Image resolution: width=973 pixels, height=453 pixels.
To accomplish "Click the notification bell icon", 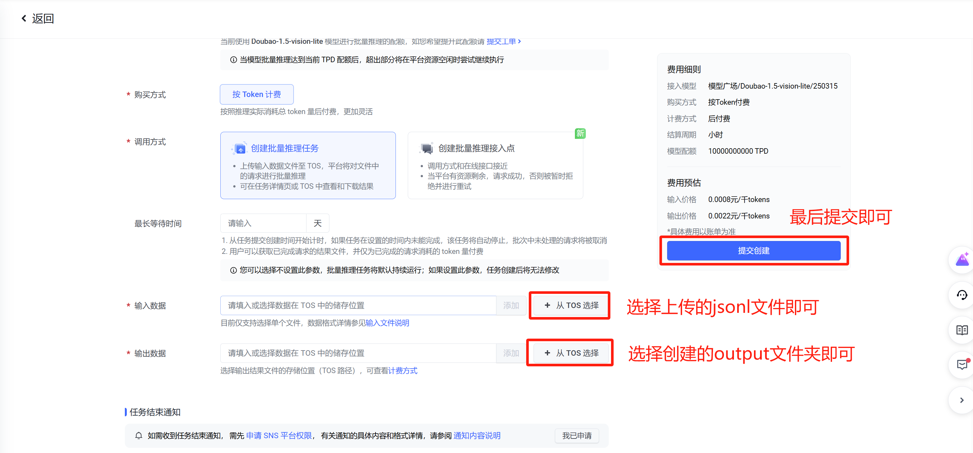I will [x=139, y=435].
